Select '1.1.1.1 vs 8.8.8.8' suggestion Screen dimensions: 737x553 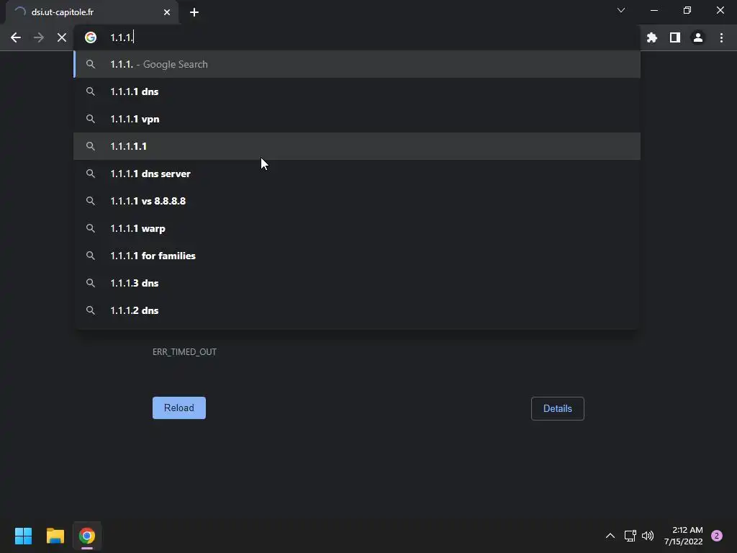coord(357,201)
